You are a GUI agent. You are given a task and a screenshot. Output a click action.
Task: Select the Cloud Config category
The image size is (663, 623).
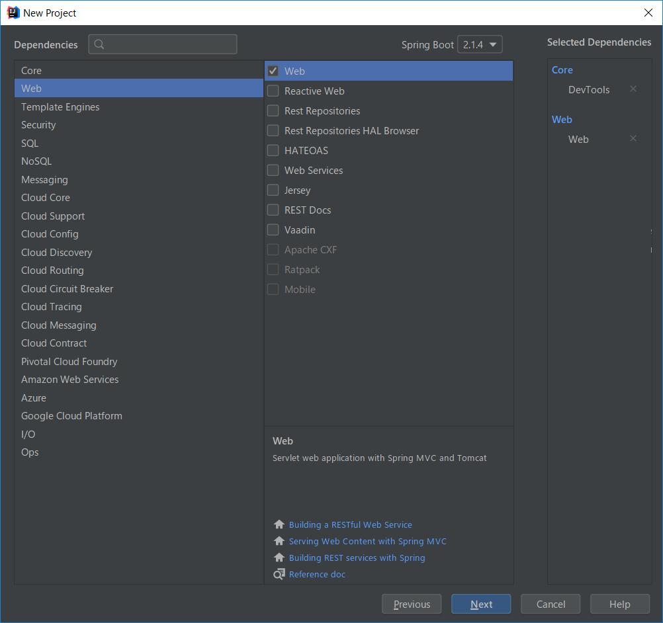(x=139, y=234)
